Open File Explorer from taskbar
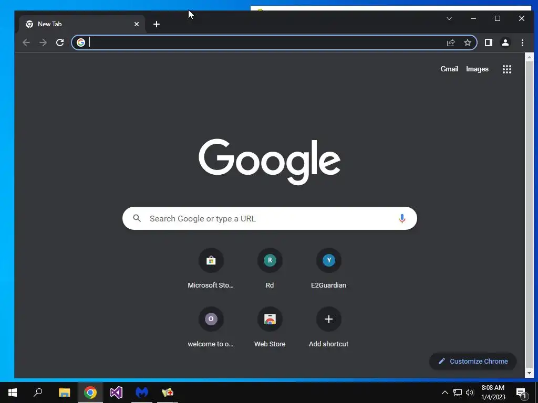Viewport: 538px width, 403px height. pyautogui.click(x=64, y=393)
